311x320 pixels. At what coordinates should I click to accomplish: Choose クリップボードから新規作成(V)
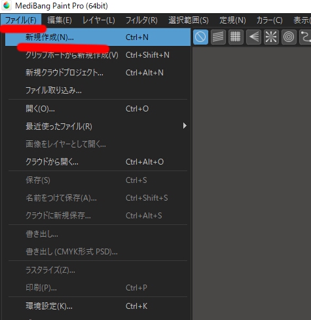pyautogui.click(x=98, y=55)
